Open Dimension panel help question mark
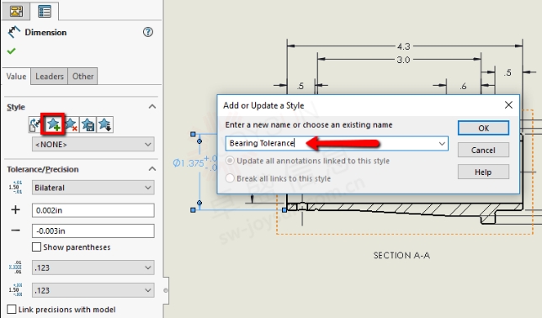The width and height of the screenshot is (542, 318). [x=148, y=32]
